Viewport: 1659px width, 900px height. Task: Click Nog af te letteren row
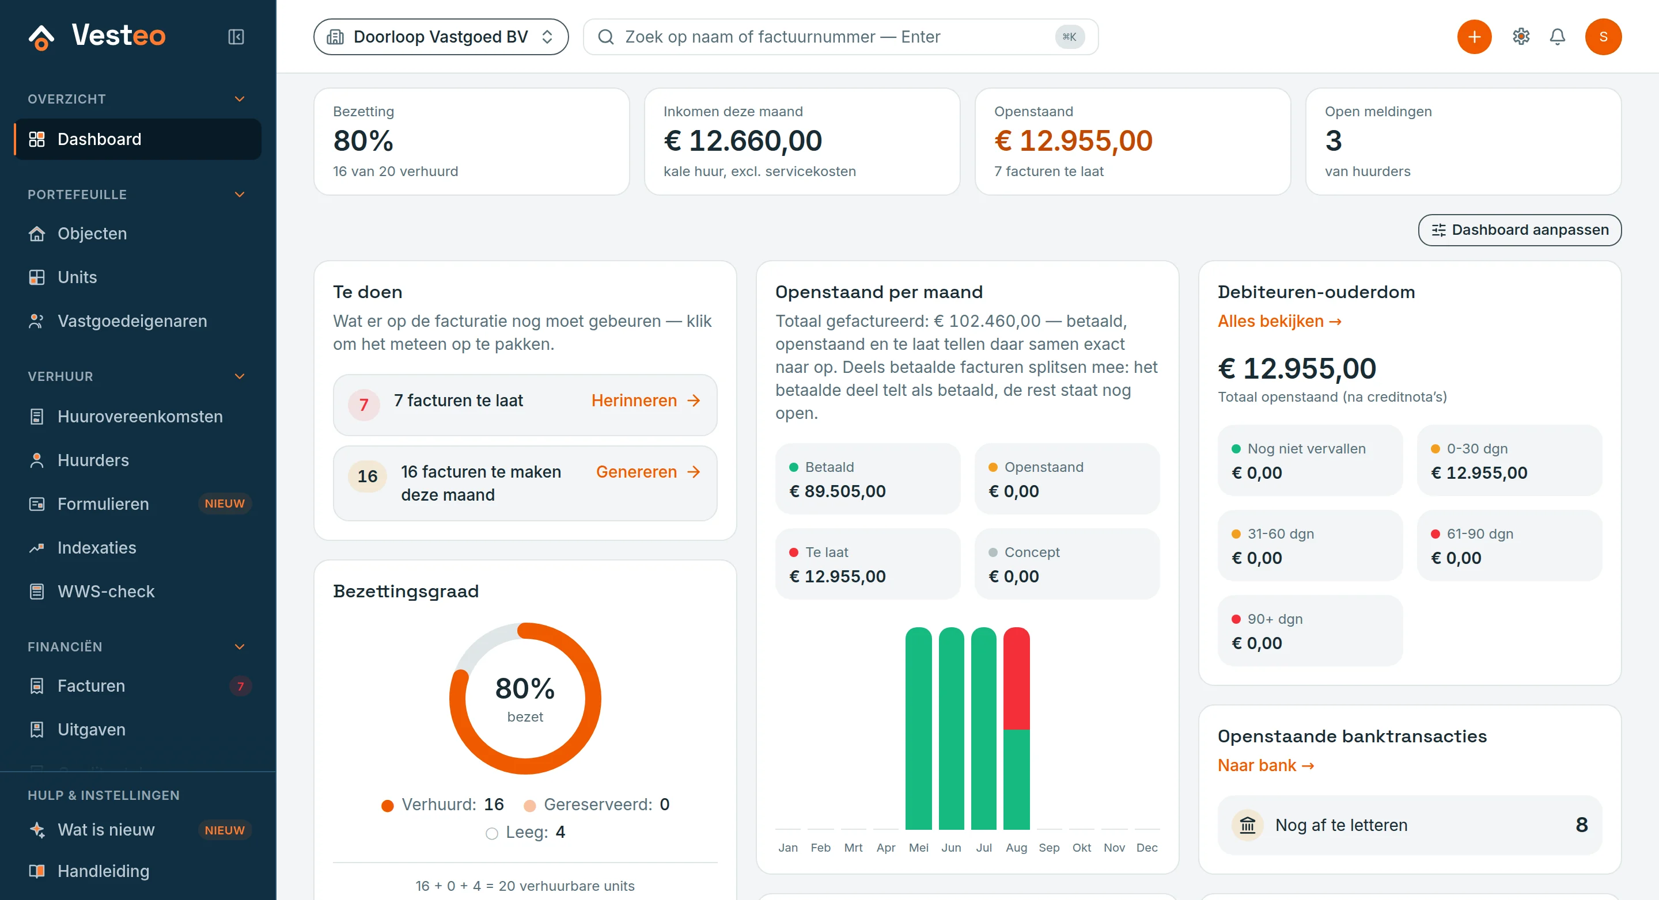point(1409,825)
